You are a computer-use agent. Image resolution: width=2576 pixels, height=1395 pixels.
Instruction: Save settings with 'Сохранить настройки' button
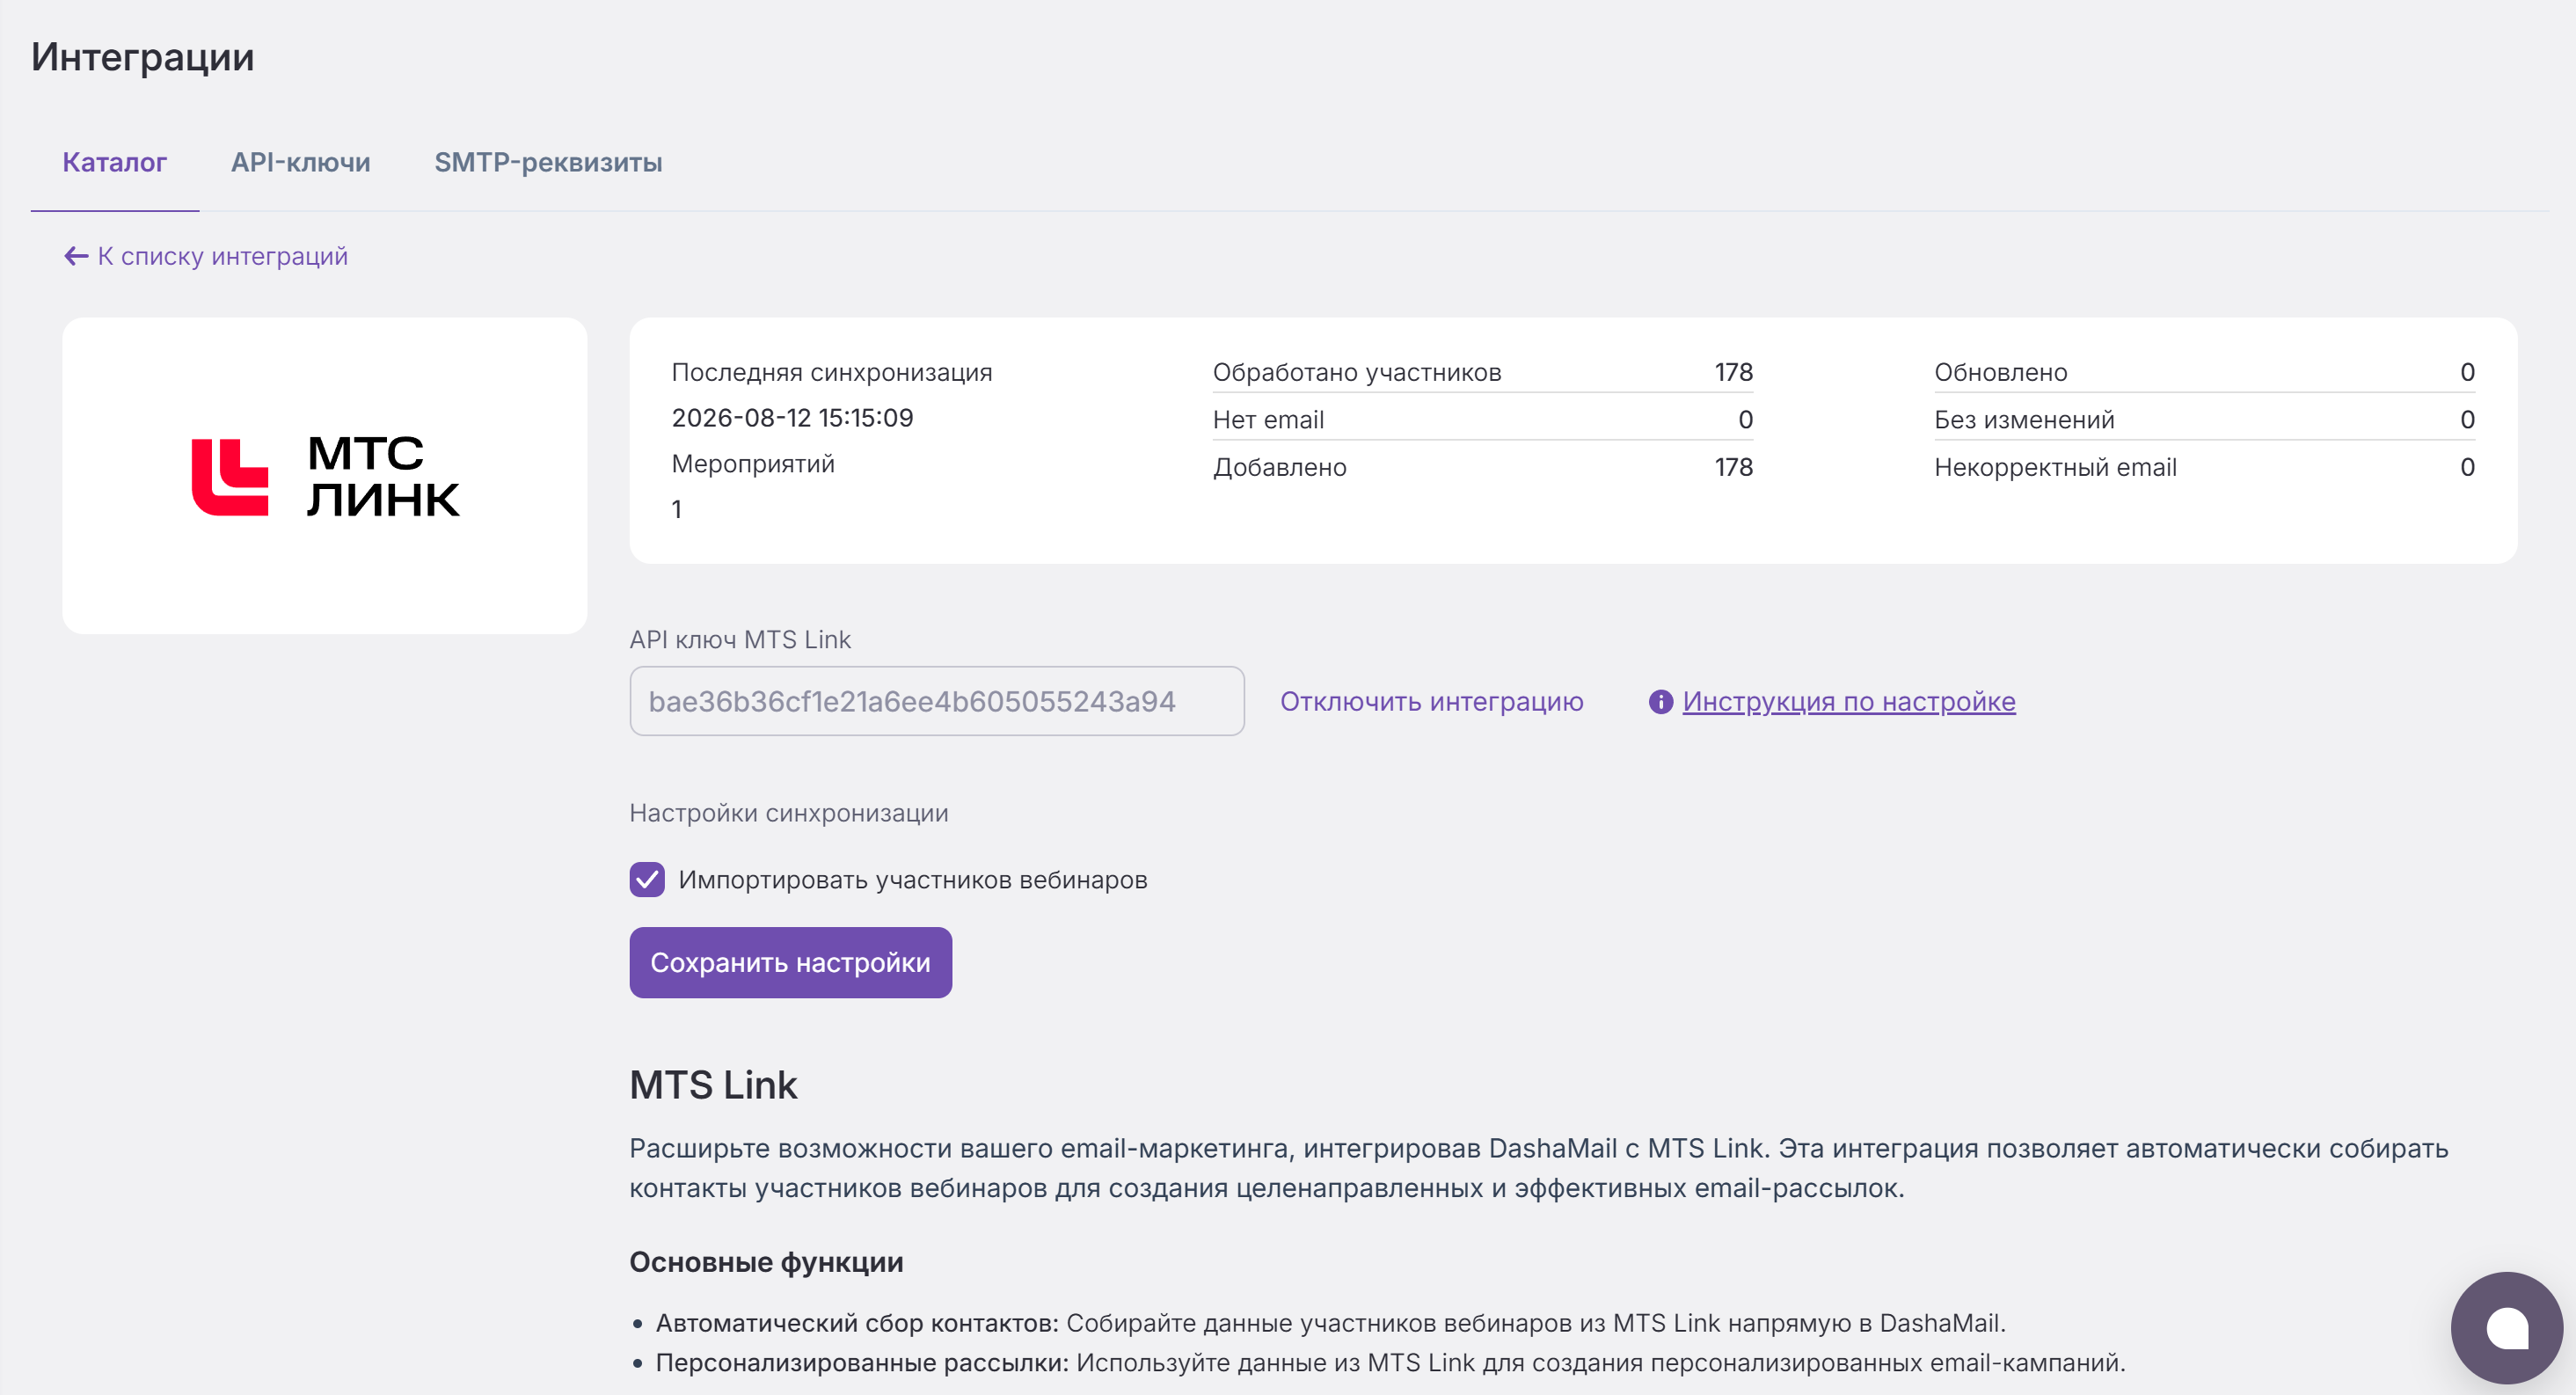[x=791, y=962]
